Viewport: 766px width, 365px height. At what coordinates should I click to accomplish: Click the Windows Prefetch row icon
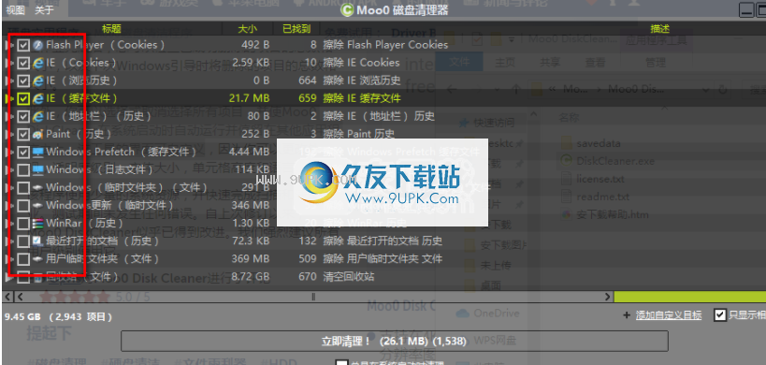[37, 152]
